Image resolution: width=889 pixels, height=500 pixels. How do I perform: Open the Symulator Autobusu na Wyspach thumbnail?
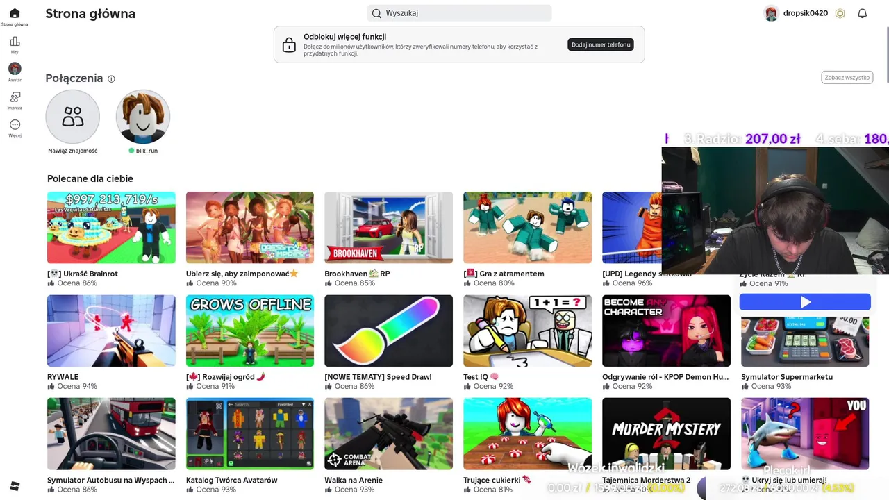tap(111, 434)
